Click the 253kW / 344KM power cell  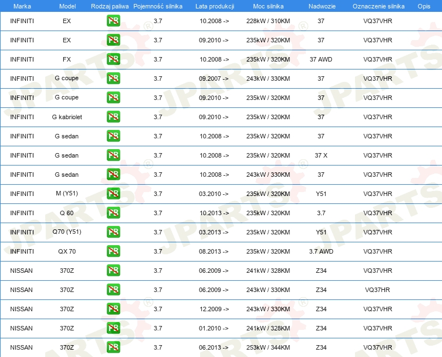click(268, 347)
